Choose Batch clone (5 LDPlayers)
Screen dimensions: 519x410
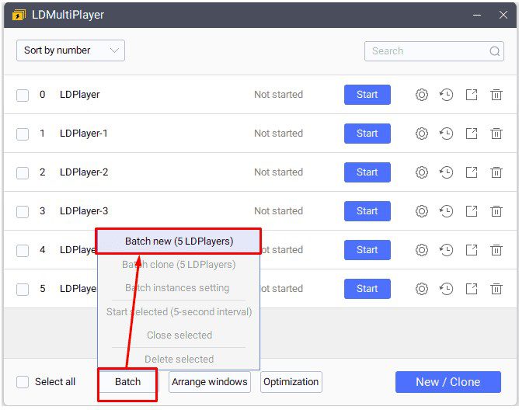[x=179, y=265]
